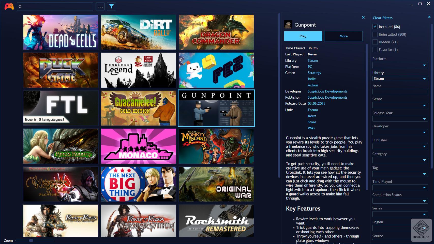Click the 03.06.2013 release date link
Screen dimensions: 434x244
coord(316,103)
